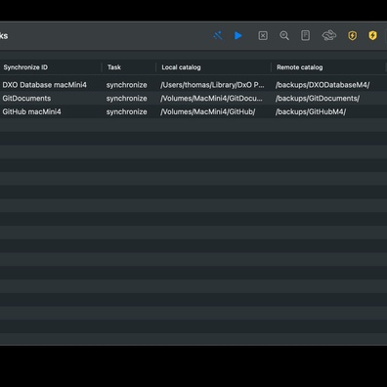
Task: Select the GitDocuments task row
Action: click(x=193, y=99)
